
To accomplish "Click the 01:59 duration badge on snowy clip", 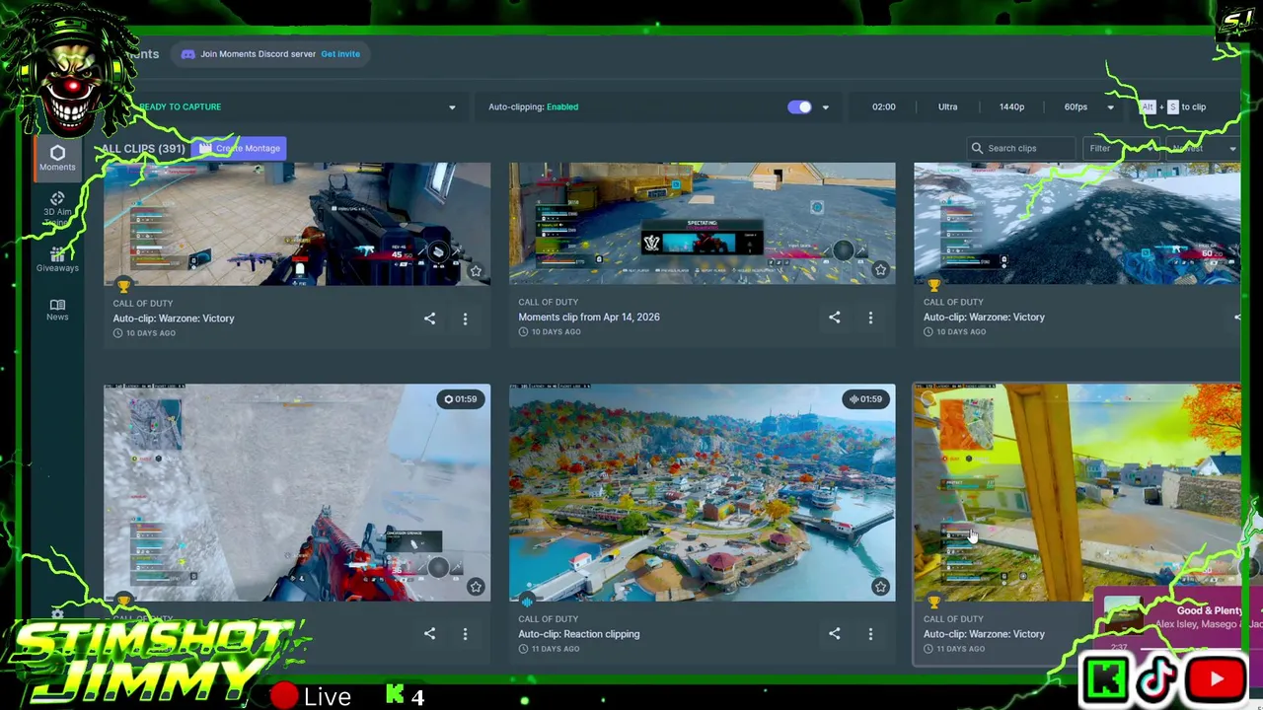I will (x=460, y=399).
